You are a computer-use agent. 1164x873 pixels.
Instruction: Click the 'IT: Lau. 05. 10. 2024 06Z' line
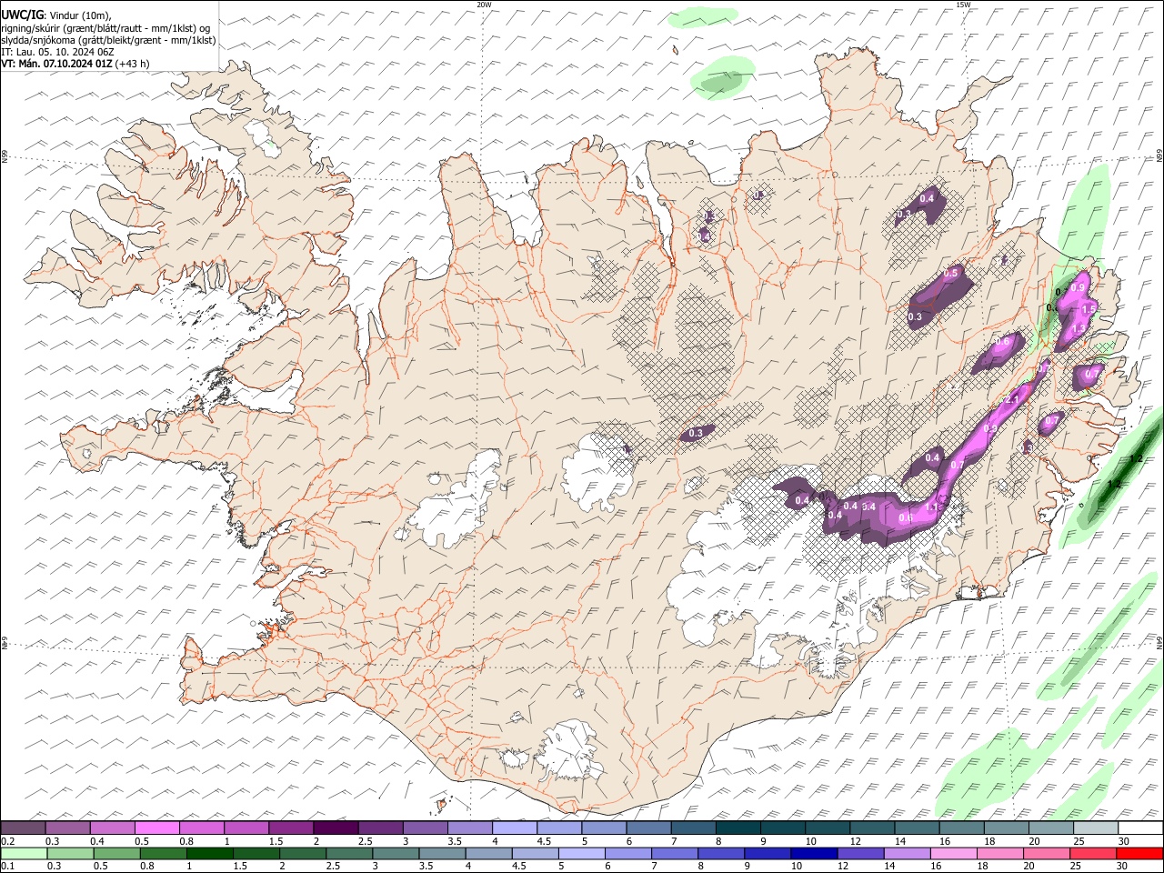pos(57,52)
